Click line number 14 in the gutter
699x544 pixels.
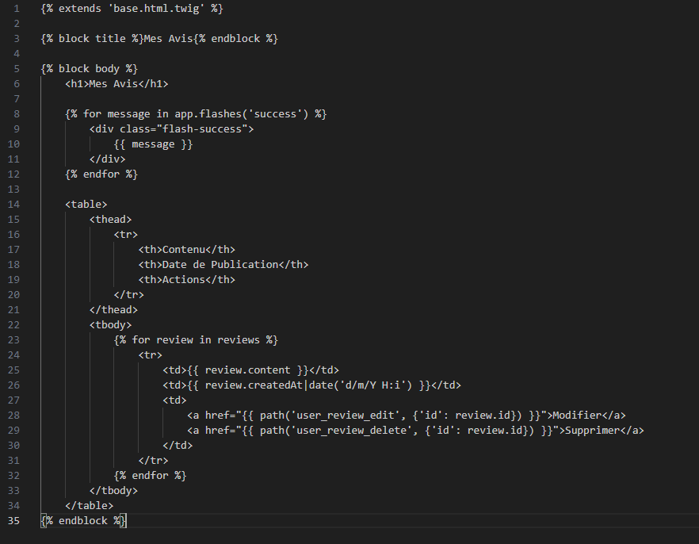pos(13,204)
